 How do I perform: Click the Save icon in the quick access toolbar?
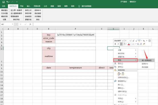coord(3,2)
